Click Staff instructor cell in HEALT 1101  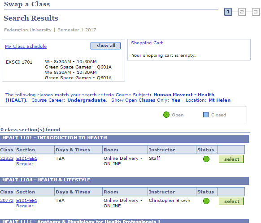154,159
